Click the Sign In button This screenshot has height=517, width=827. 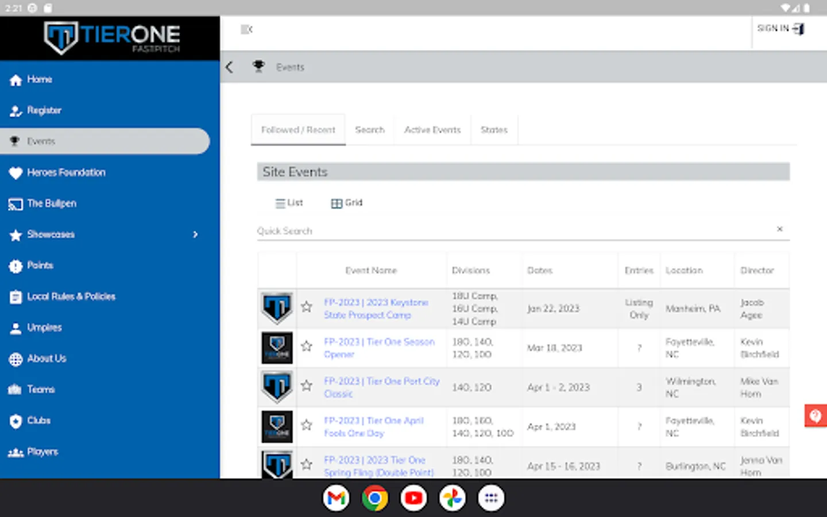781,29
